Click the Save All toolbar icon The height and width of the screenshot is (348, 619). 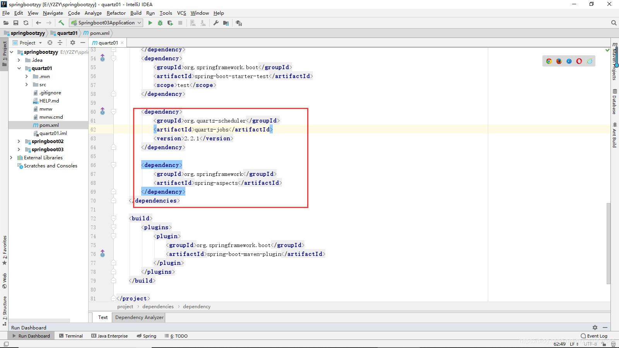16,23
